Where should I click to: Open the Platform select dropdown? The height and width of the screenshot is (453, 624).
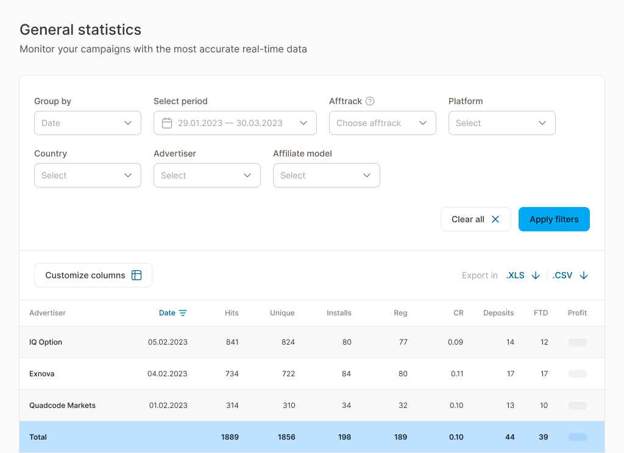[x=502, y=123]
